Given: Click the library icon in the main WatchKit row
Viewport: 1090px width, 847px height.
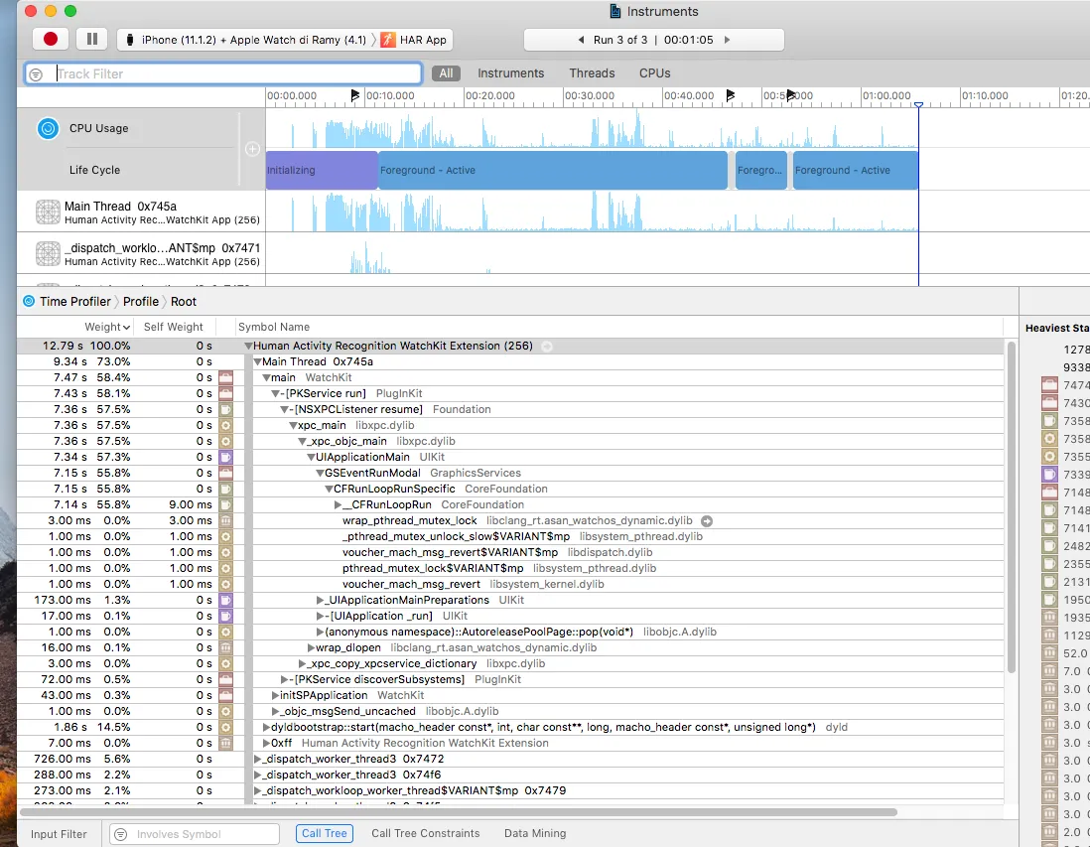Looking at the screenshot, I should pos(226,377).
